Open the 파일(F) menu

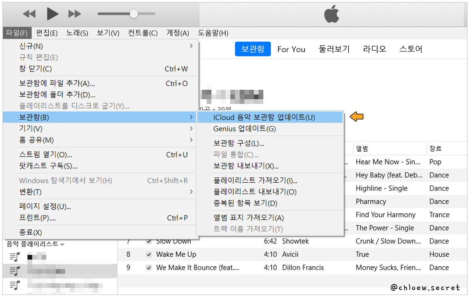pyautogui.click(x=17, y=33)
